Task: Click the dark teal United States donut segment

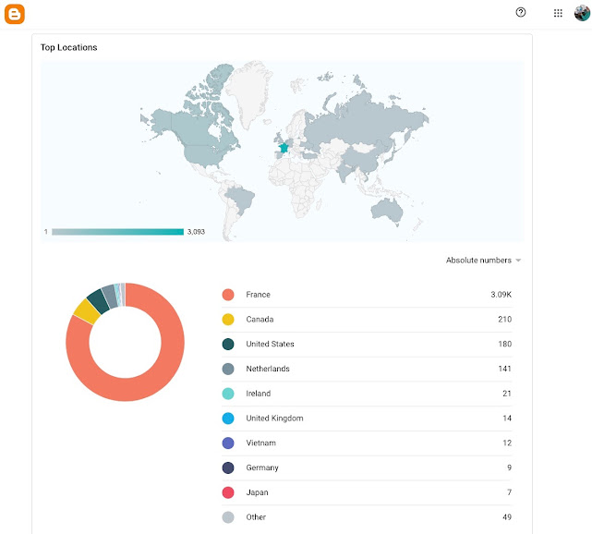Action: [x=98, y=301]
